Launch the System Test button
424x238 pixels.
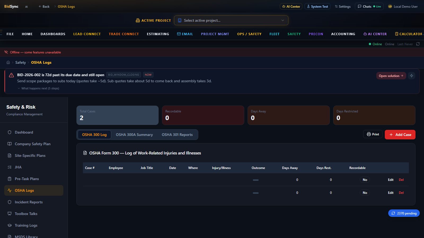tap(317, 6)
